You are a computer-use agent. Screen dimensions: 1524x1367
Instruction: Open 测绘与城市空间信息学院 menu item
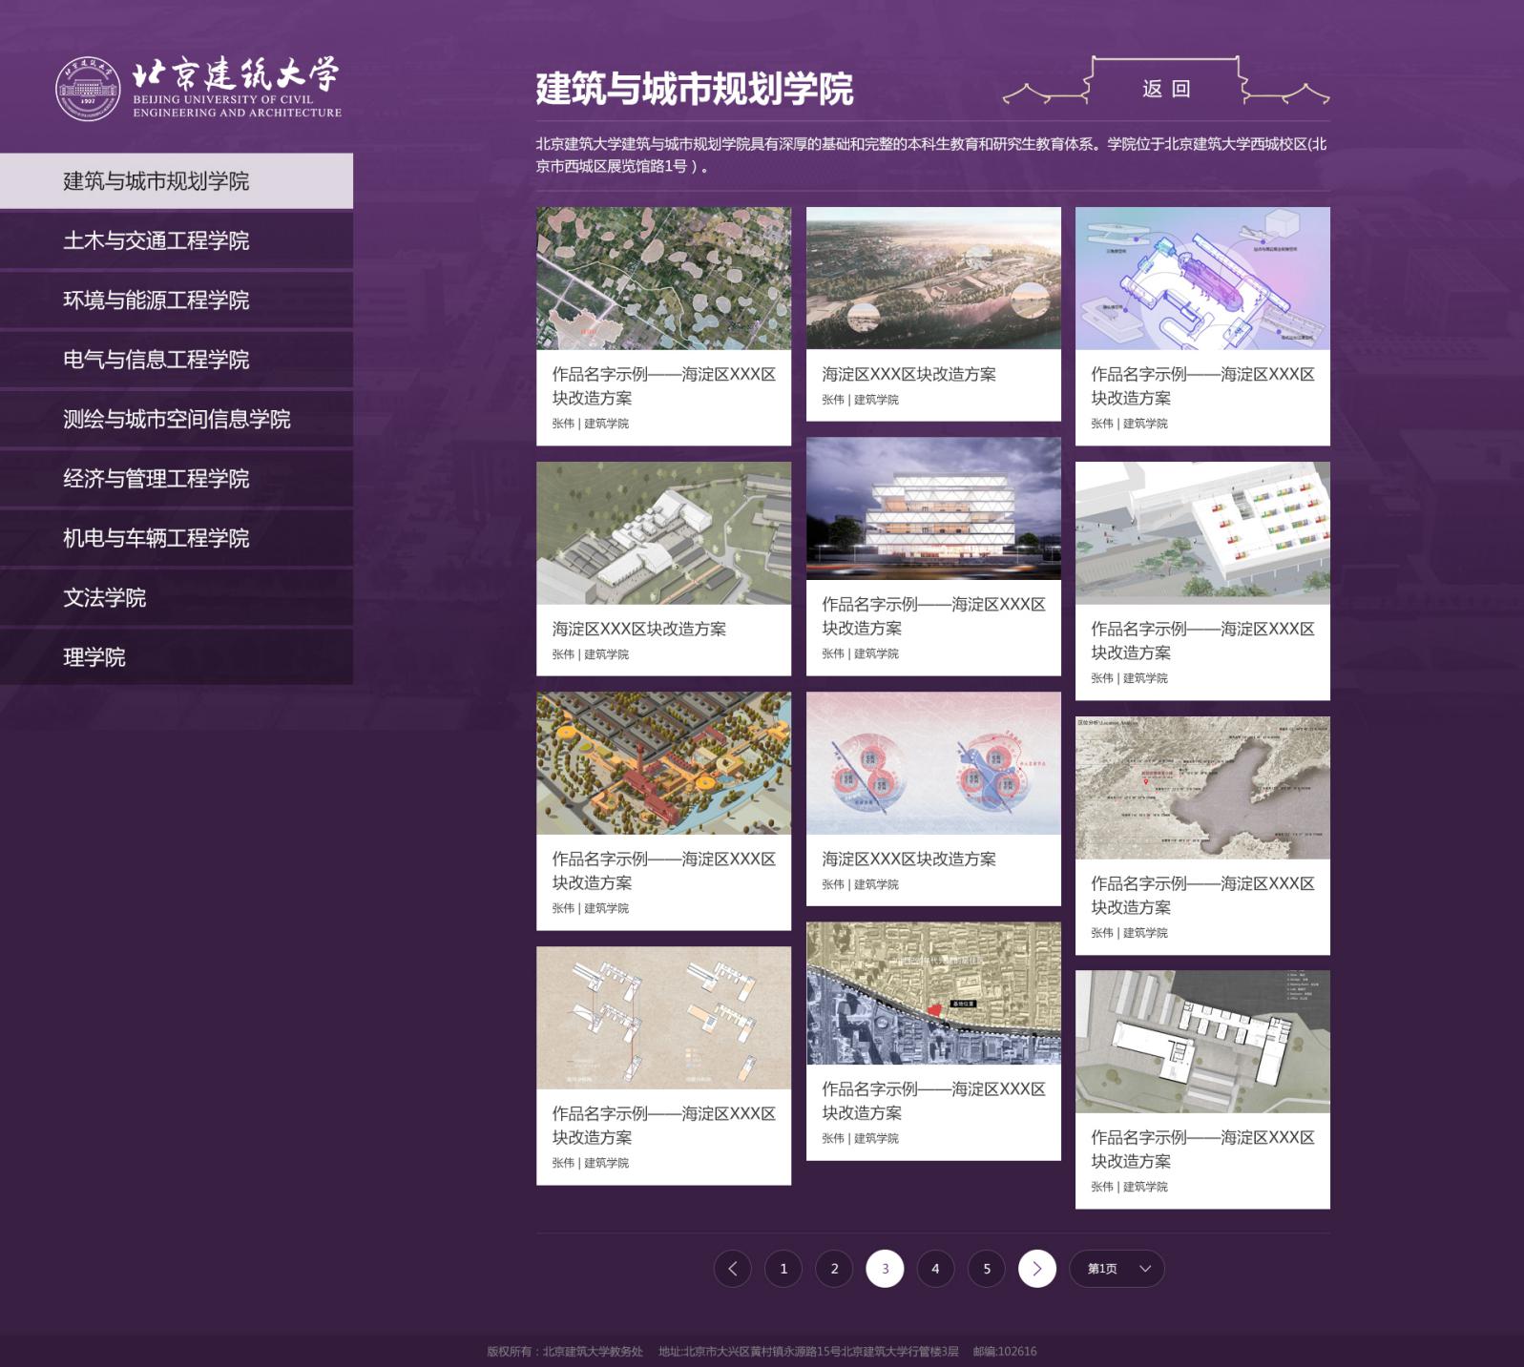pyautogui.click(x=177, y=419)
